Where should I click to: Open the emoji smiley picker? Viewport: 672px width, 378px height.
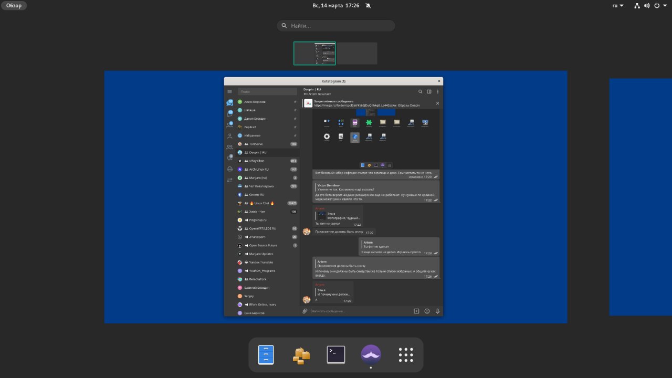(427, 311)
